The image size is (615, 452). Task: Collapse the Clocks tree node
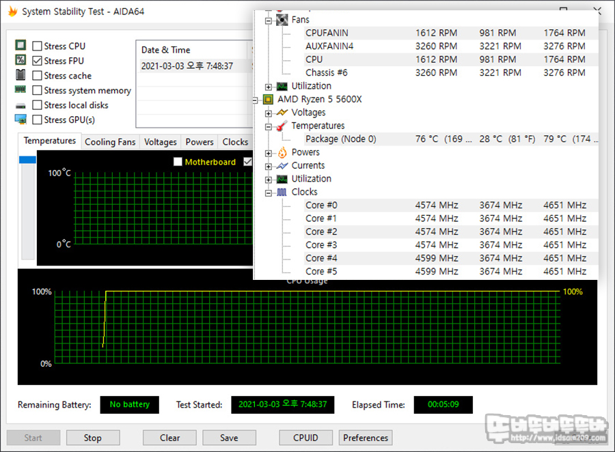[x=269, y=193]
